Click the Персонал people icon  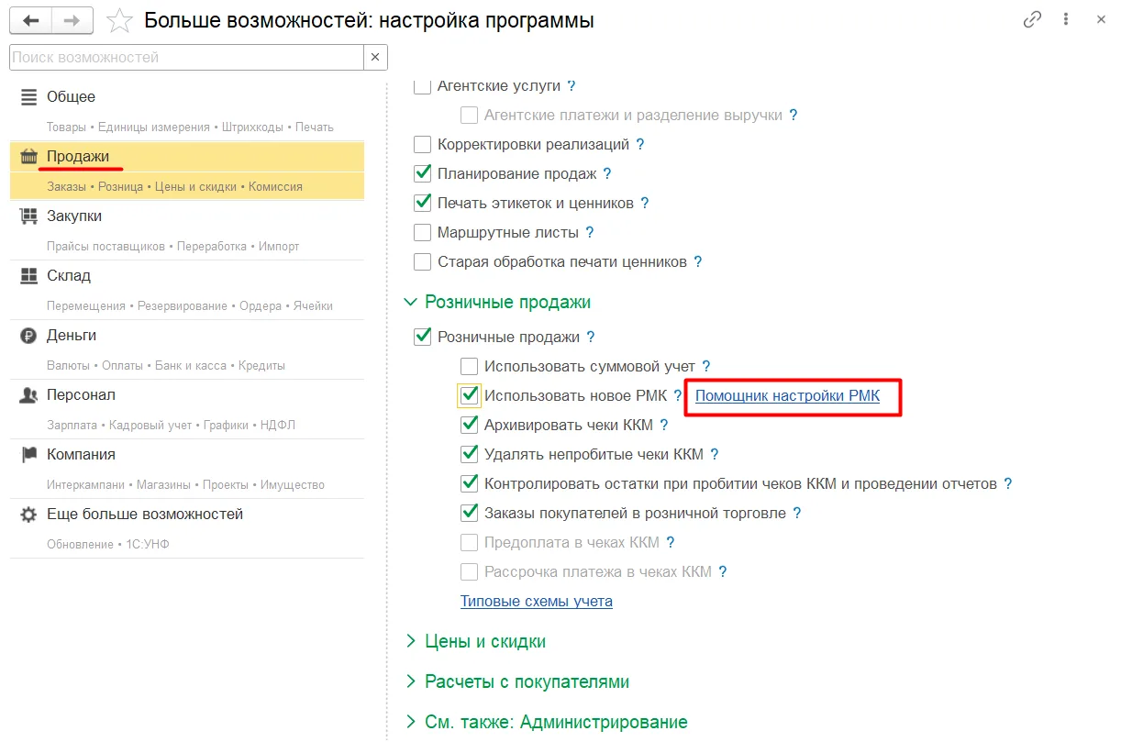click(x=29, y=394)
